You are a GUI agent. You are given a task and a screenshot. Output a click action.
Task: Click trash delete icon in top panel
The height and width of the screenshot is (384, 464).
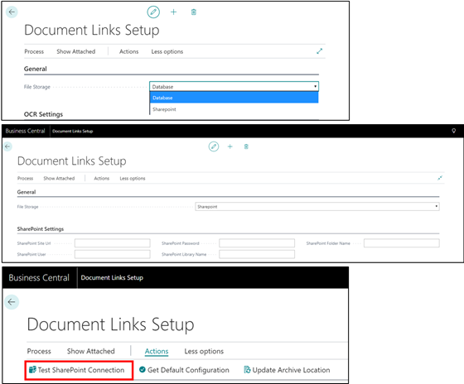[194, 12]
